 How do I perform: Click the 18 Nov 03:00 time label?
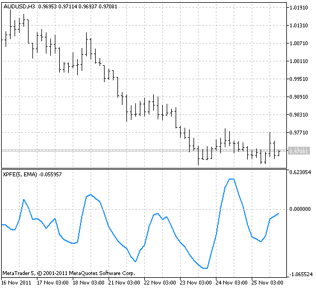pyautogui.click(x=89, y=283)
